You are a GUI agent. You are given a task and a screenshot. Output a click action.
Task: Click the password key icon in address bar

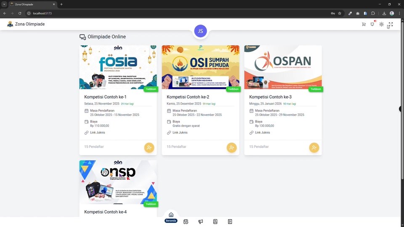point(332,13)
